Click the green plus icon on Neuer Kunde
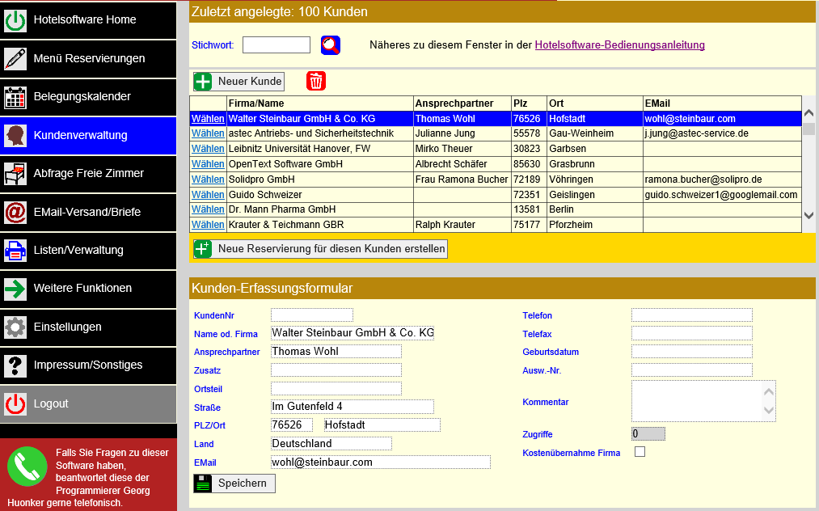This screenshot has width=819, height=511. point(204,81)
